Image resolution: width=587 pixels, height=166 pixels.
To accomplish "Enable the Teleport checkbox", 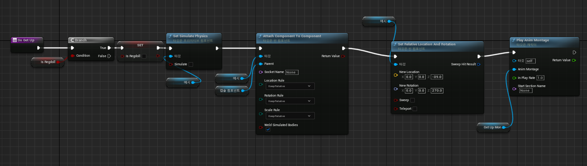I will click(415, 108).
